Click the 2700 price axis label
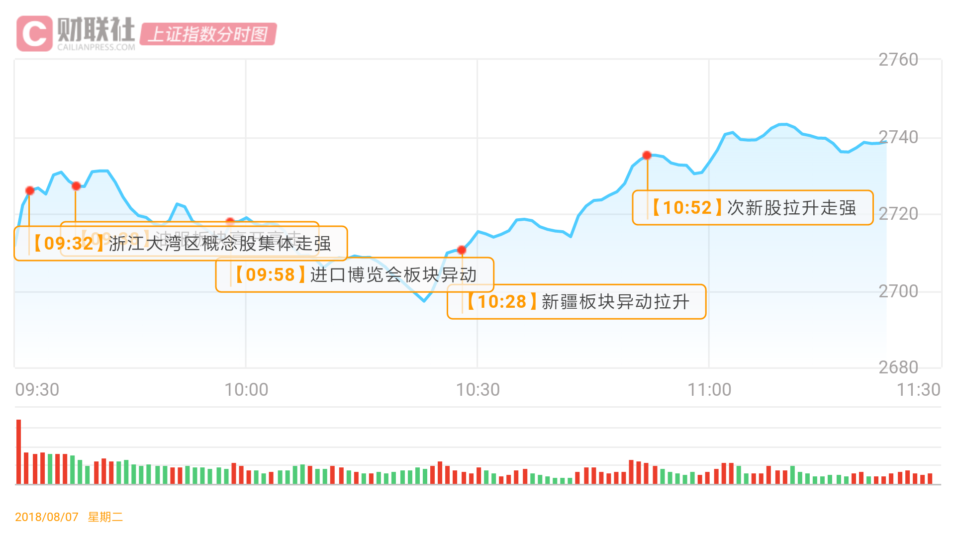 coord(898,291)
